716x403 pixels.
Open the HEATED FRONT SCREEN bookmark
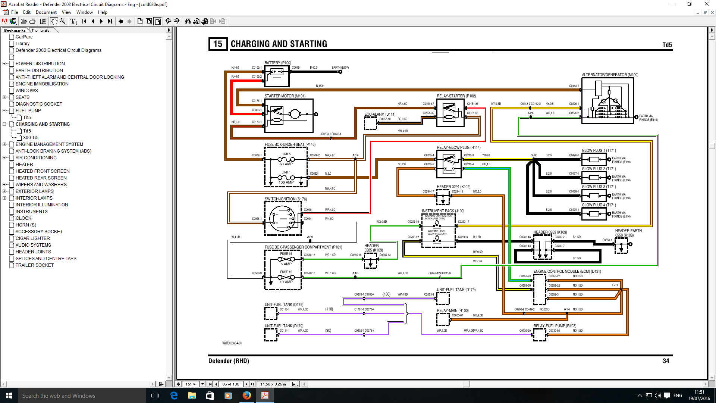point(43,171)
